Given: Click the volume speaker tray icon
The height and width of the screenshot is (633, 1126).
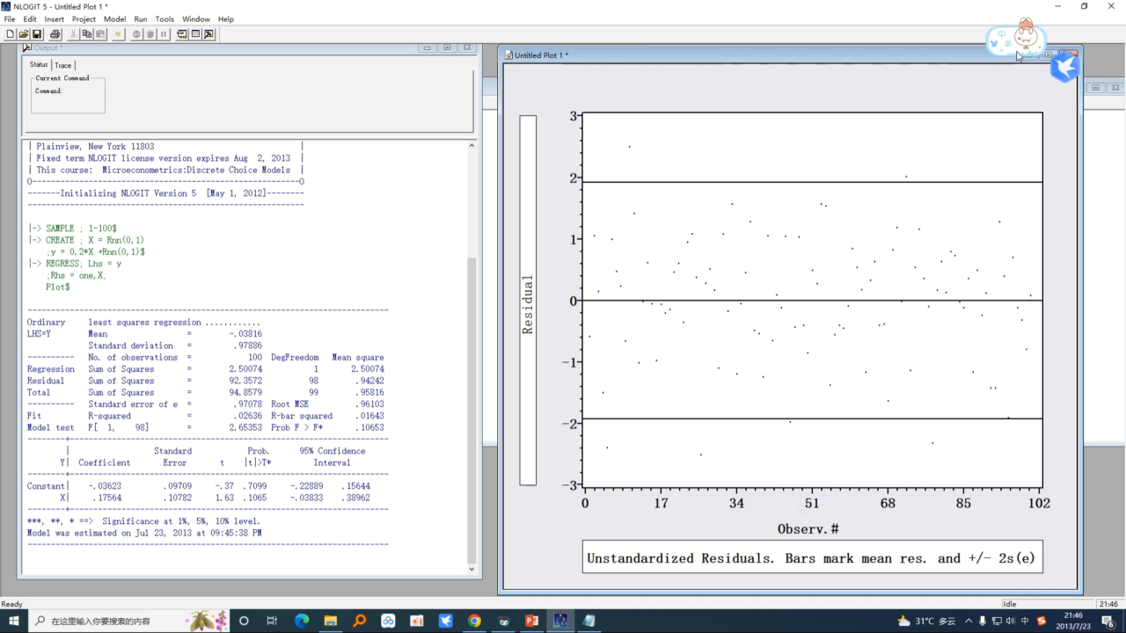Looking at the screenshot, I should click(1011, 621).
